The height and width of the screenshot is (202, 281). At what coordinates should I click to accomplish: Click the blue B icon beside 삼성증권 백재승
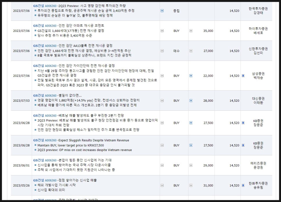(243, 76)
